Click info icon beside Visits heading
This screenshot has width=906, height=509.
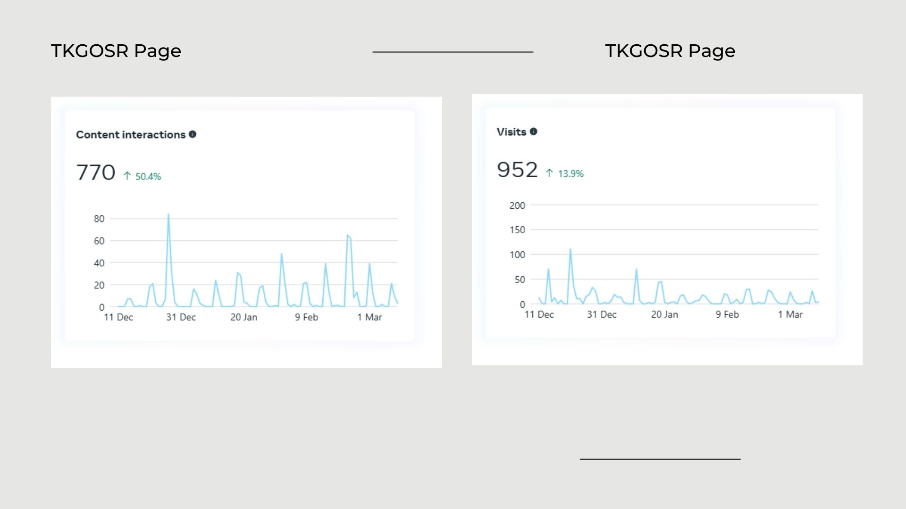[x=533, y=131]
